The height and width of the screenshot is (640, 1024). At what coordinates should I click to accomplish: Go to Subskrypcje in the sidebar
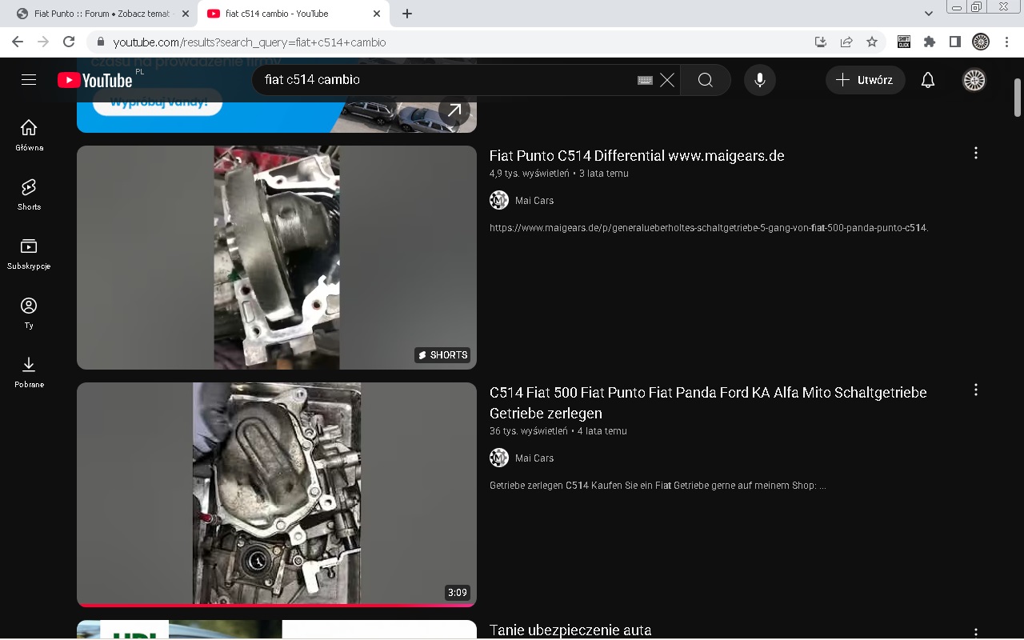pos(29,254)
